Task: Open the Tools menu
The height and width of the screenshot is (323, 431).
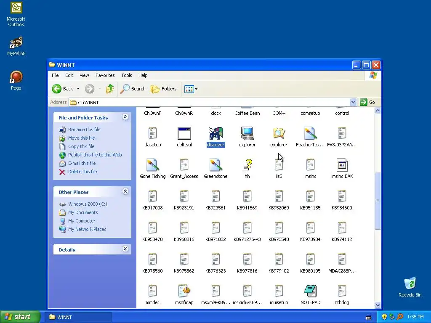Action: tap(126, 75)
